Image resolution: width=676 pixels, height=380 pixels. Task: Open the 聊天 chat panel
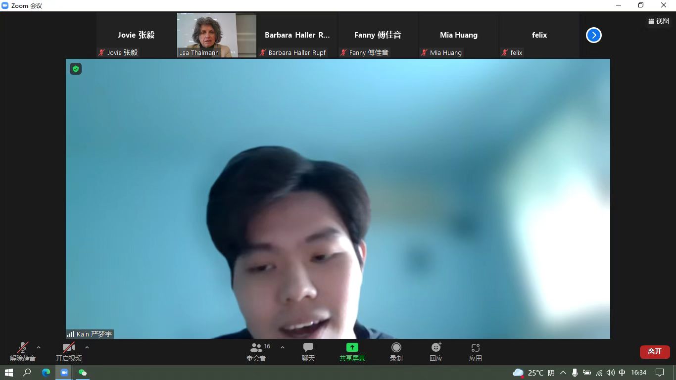coord(308,352)
